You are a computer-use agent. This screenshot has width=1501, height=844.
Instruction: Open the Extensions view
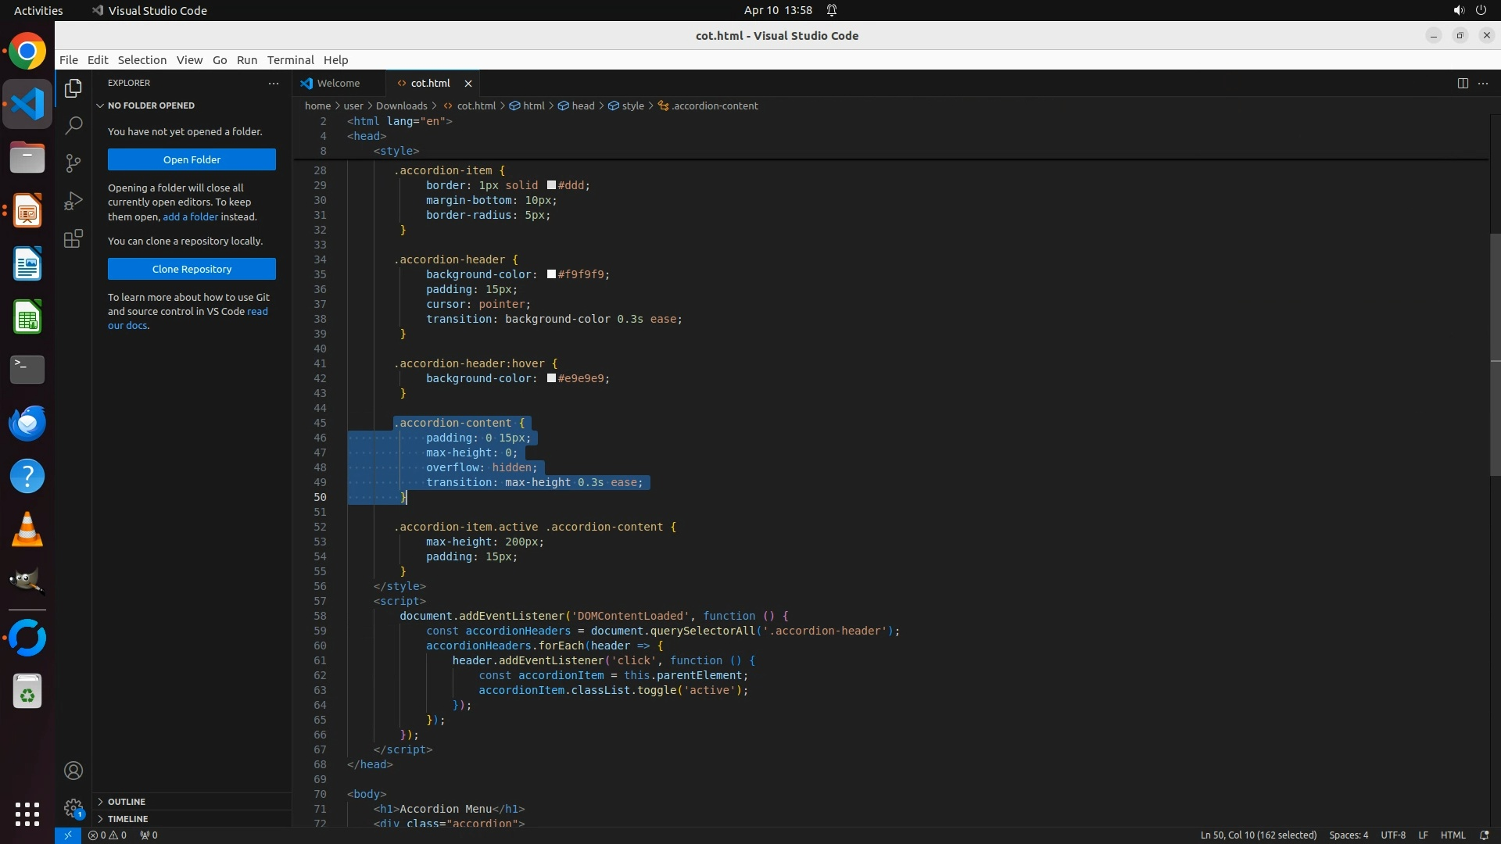[x=73, y=238]
